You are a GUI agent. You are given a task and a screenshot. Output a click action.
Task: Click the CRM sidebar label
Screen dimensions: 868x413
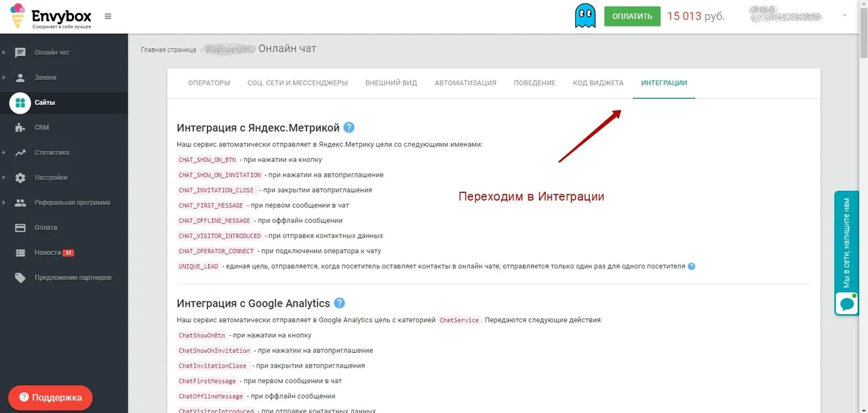coord(42,128)
